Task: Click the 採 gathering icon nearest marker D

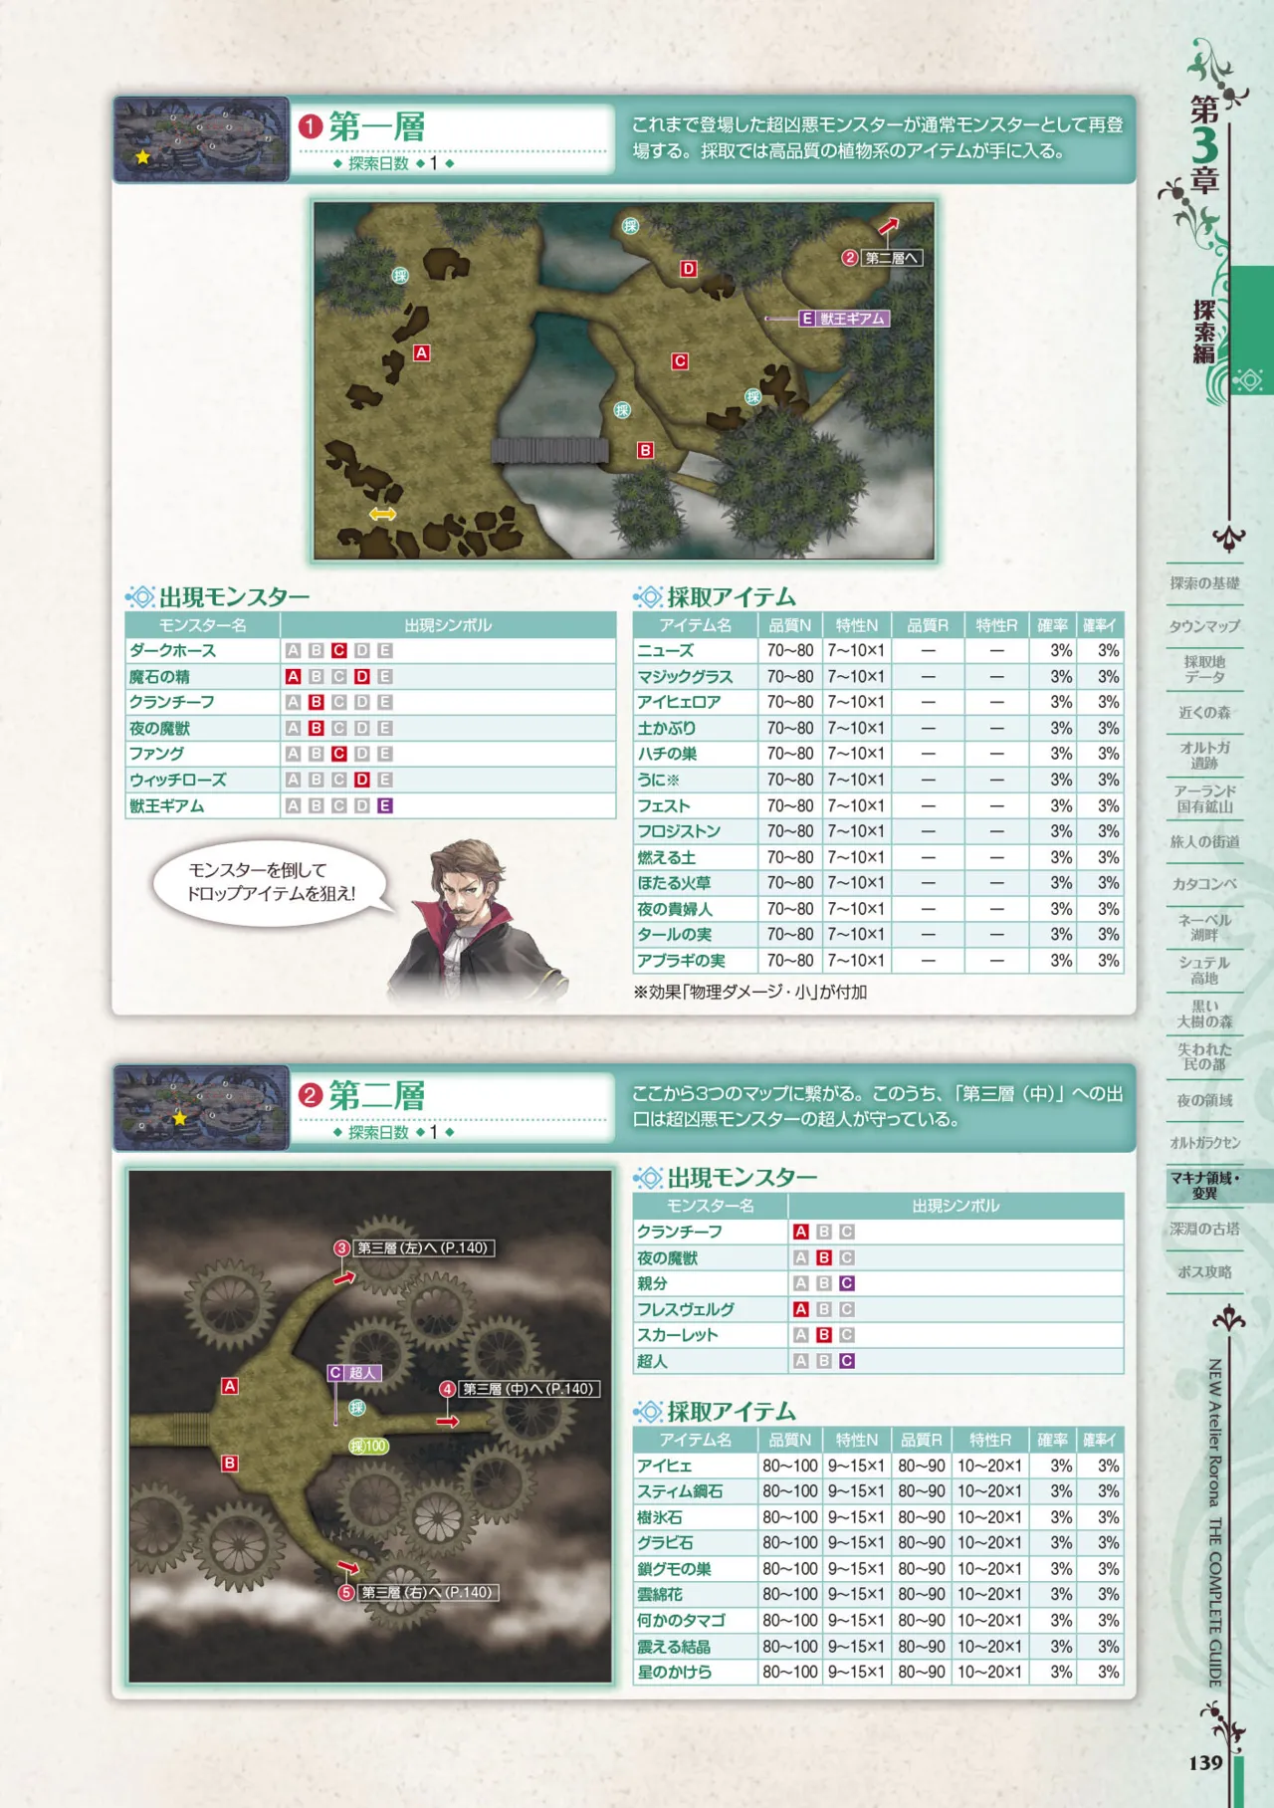Action: [630, 226]
